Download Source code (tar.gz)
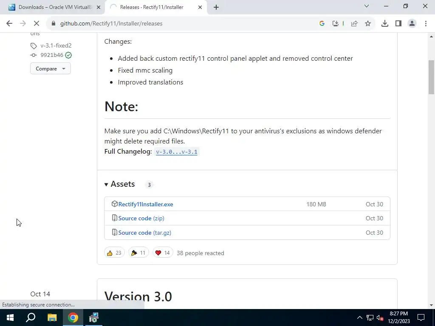The height and width of the screenshot is (326, 435). (x=144, y=233)
